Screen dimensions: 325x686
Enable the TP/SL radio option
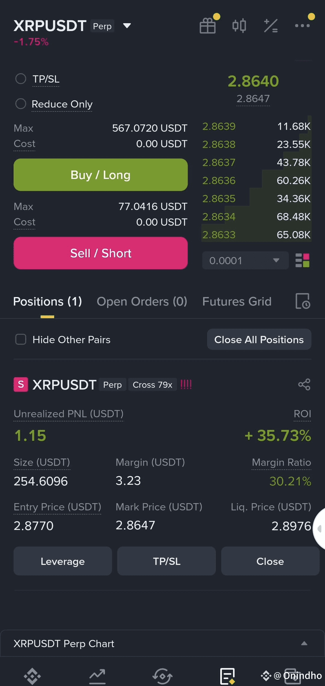click(x=20, y=79)
